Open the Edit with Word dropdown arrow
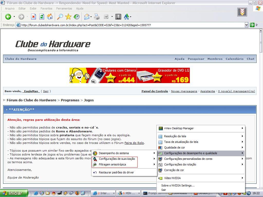 pos(112,17)
